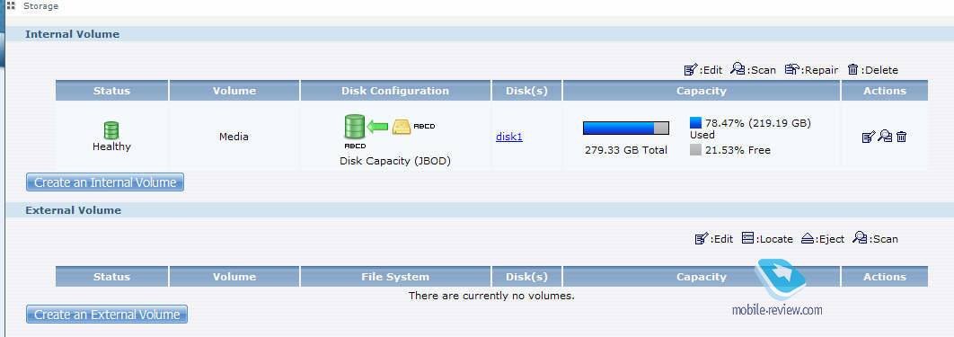Screen dimensions: 954x337
Task: Click the Delete legend trash icon
Action: 853,69
